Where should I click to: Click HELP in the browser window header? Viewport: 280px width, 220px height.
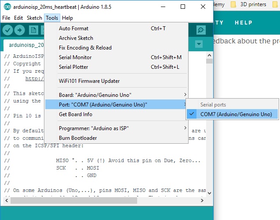click(x=244, y=23)
